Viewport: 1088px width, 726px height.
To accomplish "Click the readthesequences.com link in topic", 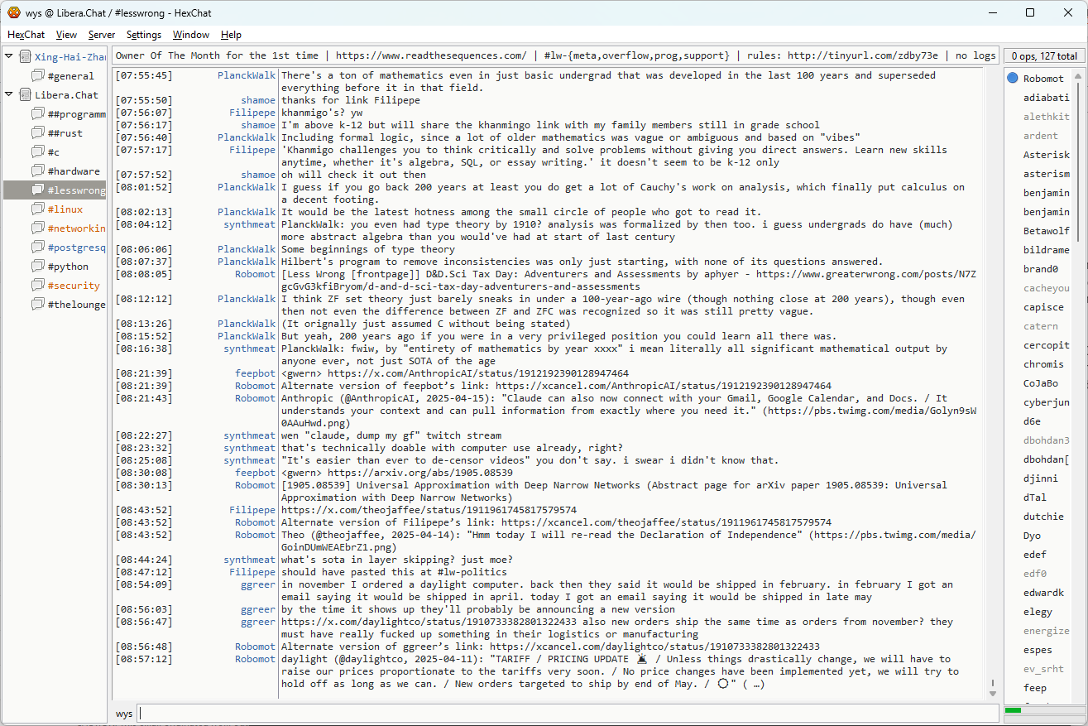I will [430, 55].
